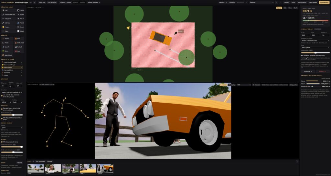The image size is (331, 176).
Task: Click the pose phase slider
Action: click(315, 53)
